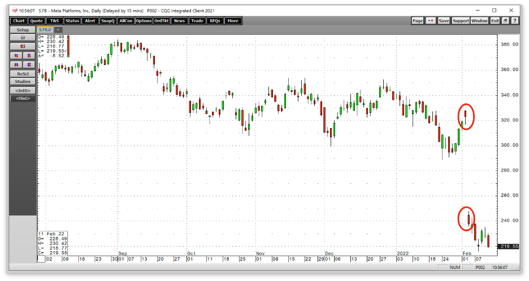Click the 219.55 last price label

(509, 246)
